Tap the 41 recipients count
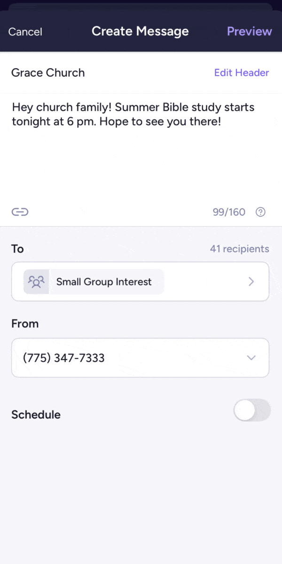Viewport: 282px width, 564px height. 239,249
